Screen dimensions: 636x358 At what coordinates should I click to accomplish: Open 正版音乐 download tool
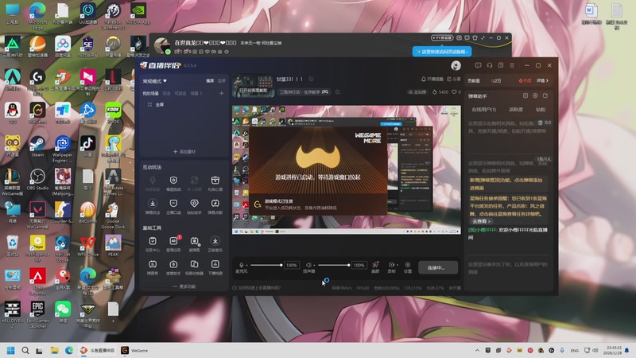point(215,244)
